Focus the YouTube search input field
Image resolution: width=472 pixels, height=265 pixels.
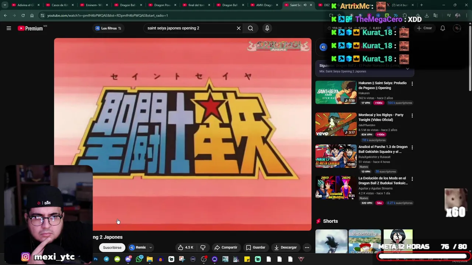(189, 28)
